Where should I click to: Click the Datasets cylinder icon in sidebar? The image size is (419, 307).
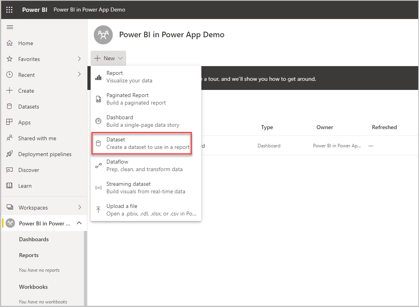click(x=9, y=106)
